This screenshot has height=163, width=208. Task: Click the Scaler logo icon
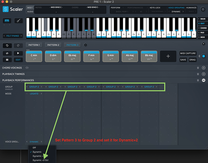point(6,9)
